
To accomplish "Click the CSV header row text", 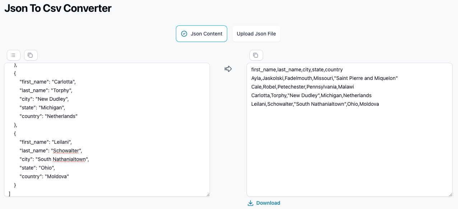I will (x=296, y=69).
